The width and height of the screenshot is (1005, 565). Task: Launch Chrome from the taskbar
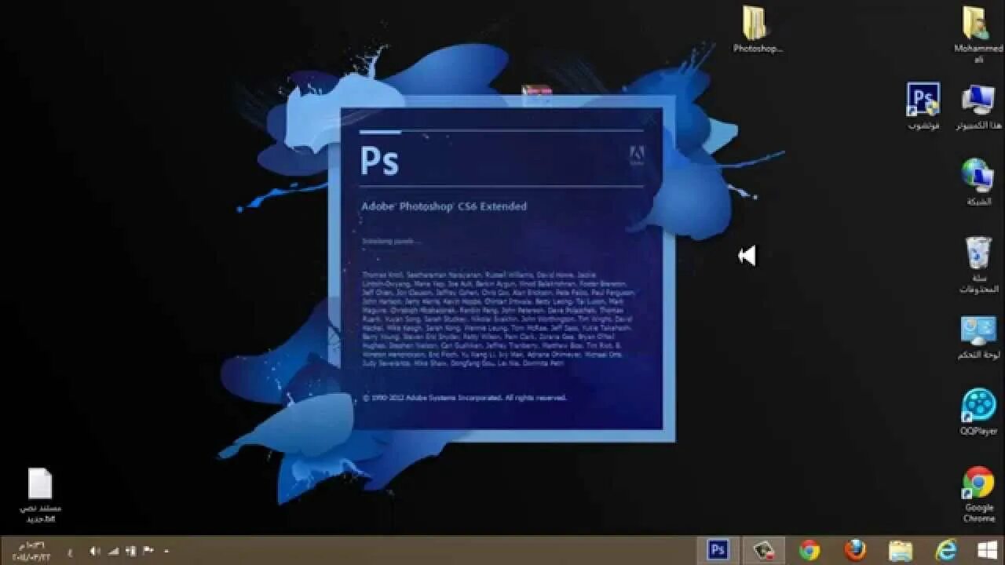pyautogui.click(x=809, y=549)
